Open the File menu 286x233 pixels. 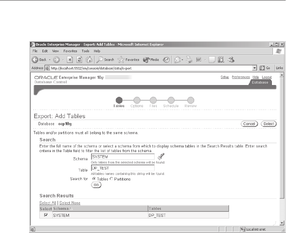pos(35,51)
